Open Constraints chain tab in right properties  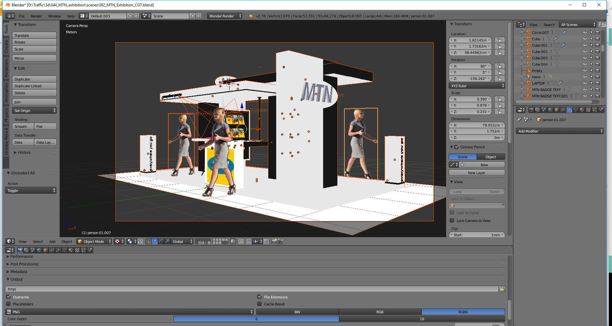pos(563,110)
